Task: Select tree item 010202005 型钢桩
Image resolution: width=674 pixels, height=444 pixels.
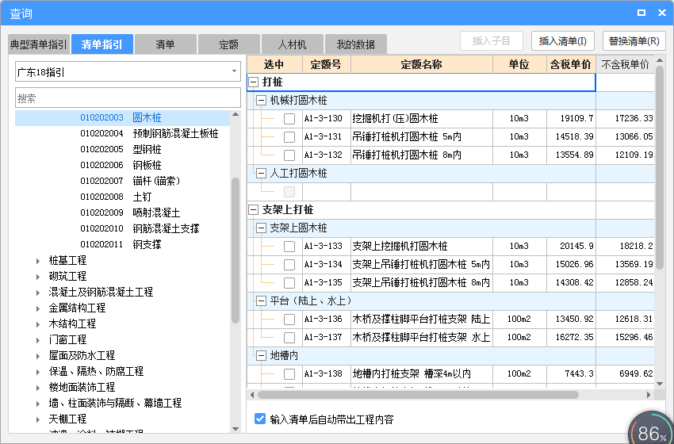Action: pos(121,150)
